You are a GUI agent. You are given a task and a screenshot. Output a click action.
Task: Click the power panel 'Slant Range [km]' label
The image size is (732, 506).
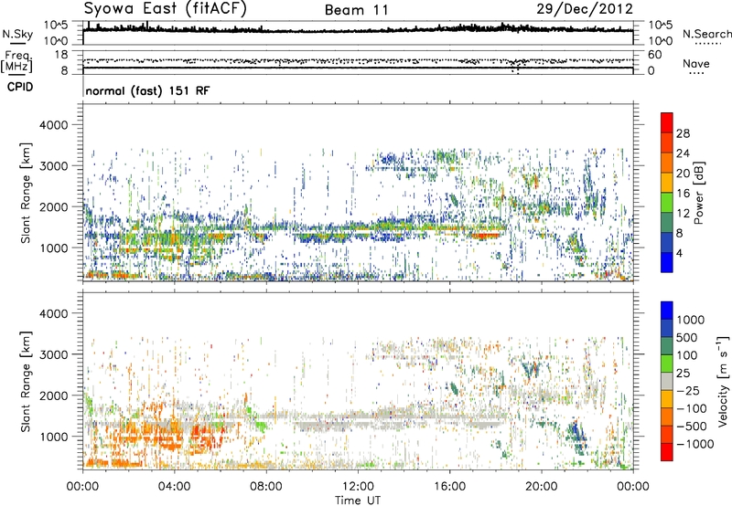point(26,193)
